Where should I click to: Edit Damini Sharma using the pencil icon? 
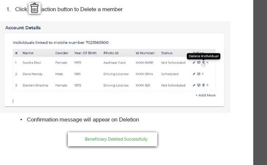tap(194, 85)
